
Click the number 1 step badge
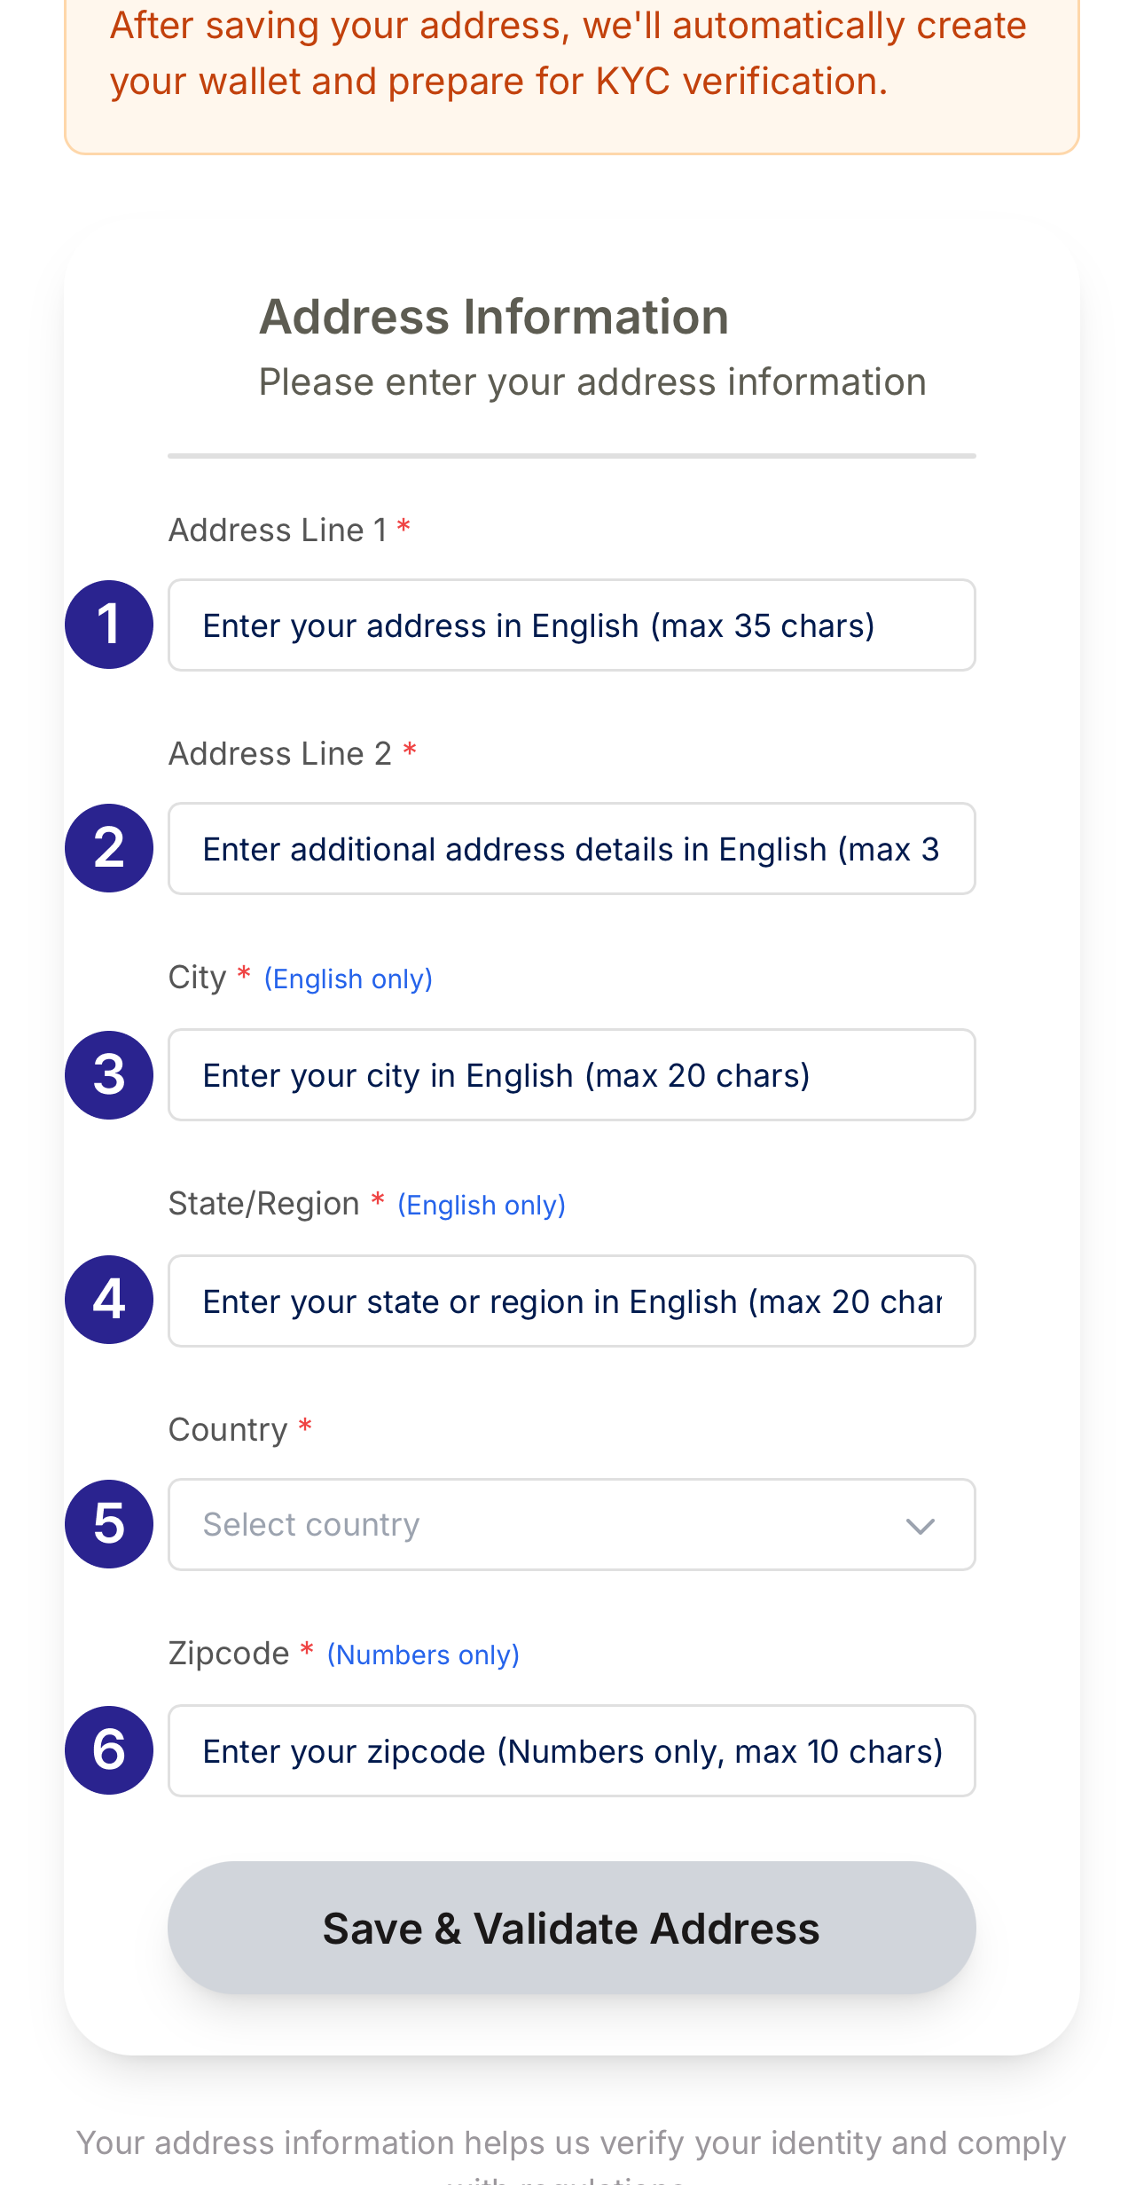tap(109, 625)
